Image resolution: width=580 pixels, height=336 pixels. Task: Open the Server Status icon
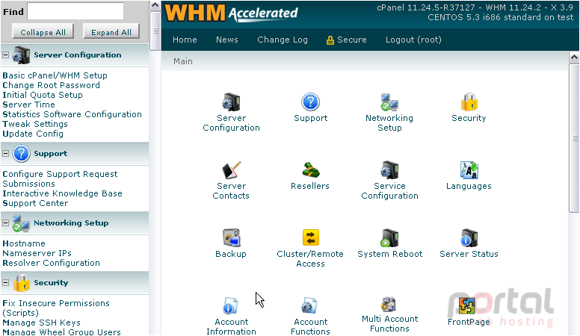tap(469, 238)
